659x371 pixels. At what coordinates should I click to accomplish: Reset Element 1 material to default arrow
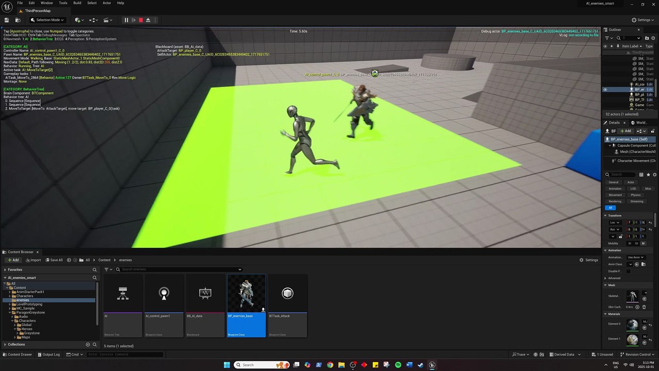[x=650, y=340]
